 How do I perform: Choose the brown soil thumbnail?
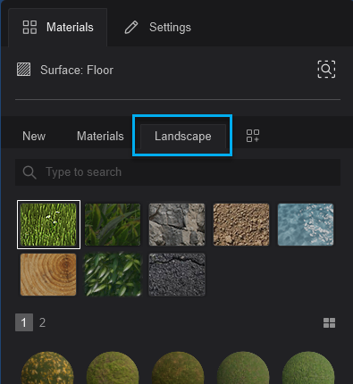pos(241,224)
